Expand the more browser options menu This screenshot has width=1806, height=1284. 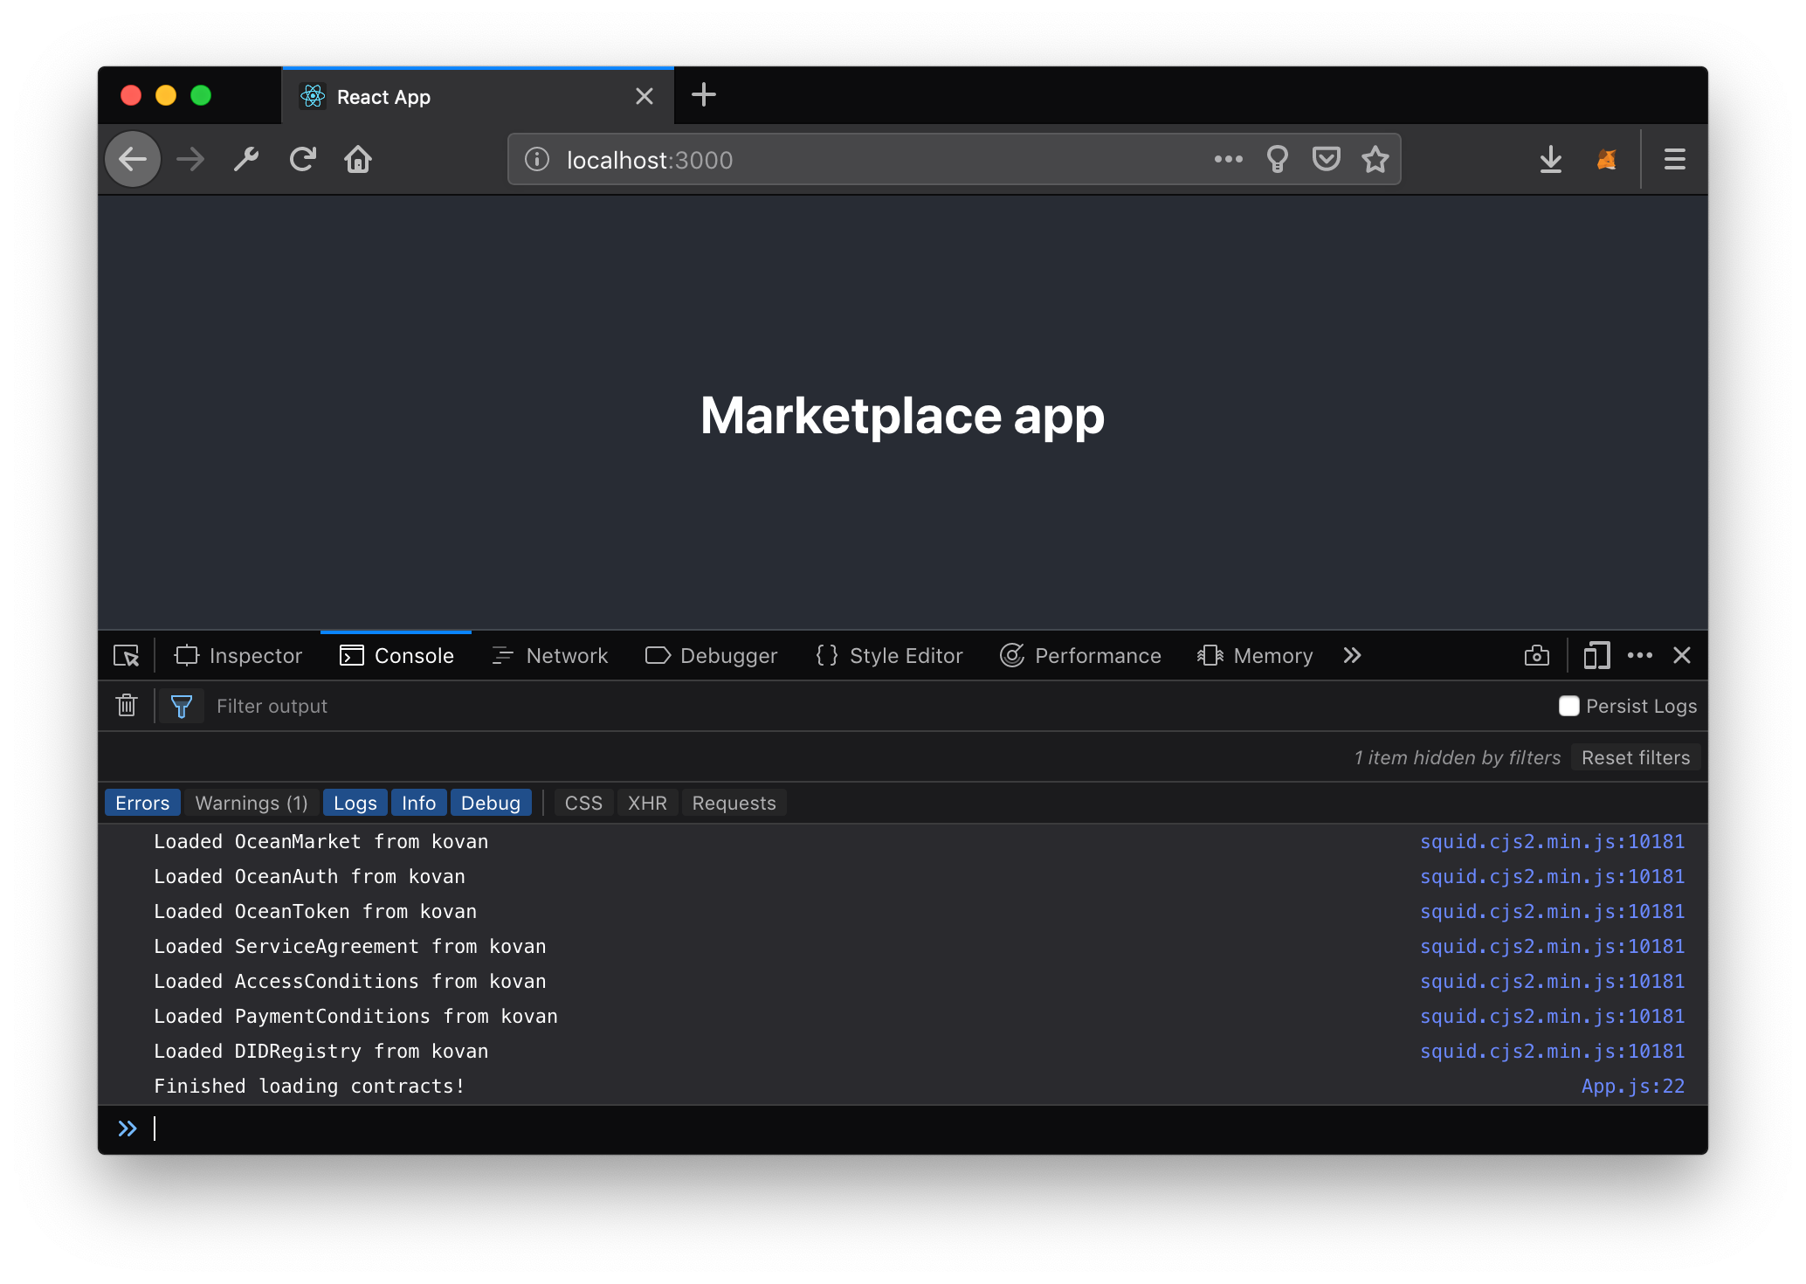[x=1675, y=158]
